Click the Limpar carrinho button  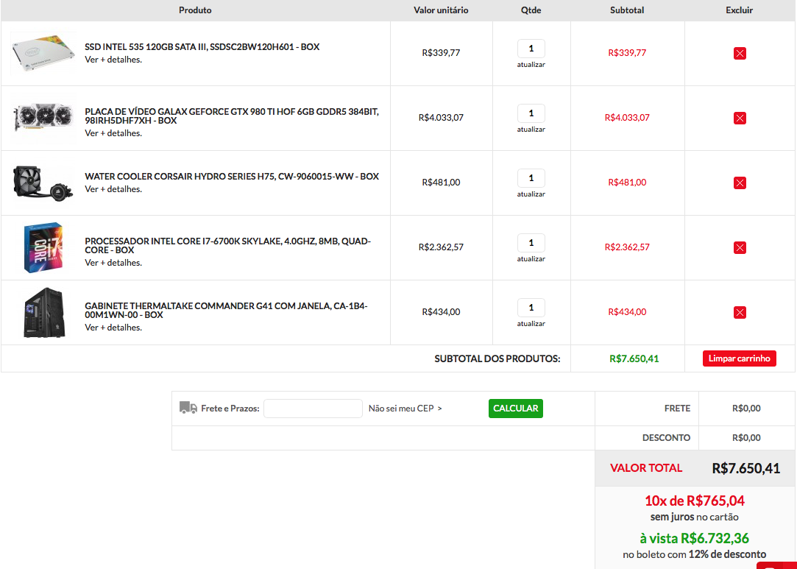pos(740,358)
